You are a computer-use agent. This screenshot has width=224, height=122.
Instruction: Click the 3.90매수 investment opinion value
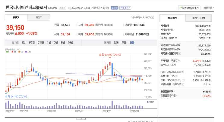click(x=197, y=61)
